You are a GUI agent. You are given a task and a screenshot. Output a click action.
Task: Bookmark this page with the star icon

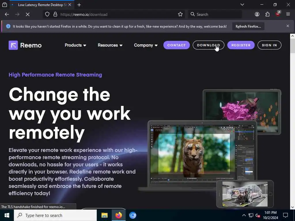click(180, 14)
